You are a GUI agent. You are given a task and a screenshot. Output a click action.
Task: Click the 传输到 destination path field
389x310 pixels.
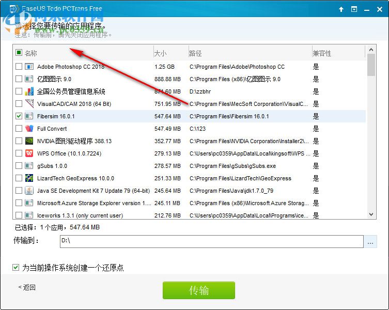click(x=212, y=241)
